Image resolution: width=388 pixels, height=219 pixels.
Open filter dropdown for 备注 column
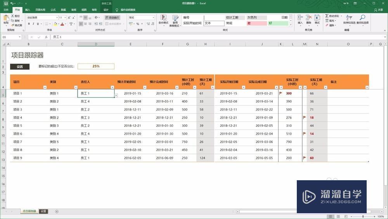tap(367, 87)
